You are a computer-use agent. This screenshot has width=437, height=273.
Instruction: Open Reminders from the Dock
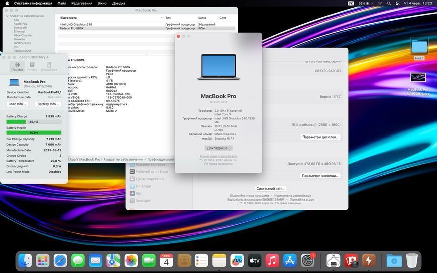point(202,261)
